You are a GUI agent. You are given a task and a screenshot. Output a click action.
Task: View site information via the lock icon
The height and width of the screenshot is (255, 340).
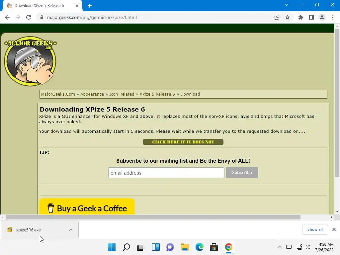[x=42, y=17]
